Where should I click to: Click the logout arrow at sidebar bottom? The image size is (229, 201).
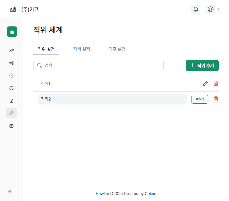tap(10, 191)
